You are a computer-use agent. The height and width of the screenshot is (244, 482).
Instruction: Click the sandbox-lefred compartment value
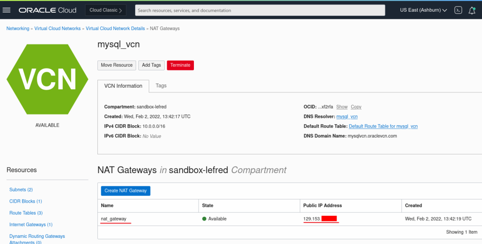pos(152,107)
